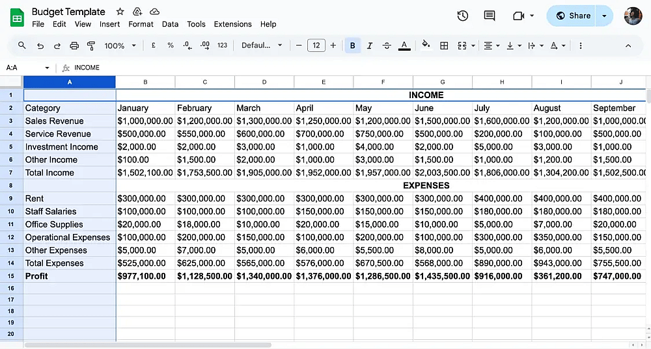Click the Share button
The image size is (651, 349).
[x=572, y=16]
